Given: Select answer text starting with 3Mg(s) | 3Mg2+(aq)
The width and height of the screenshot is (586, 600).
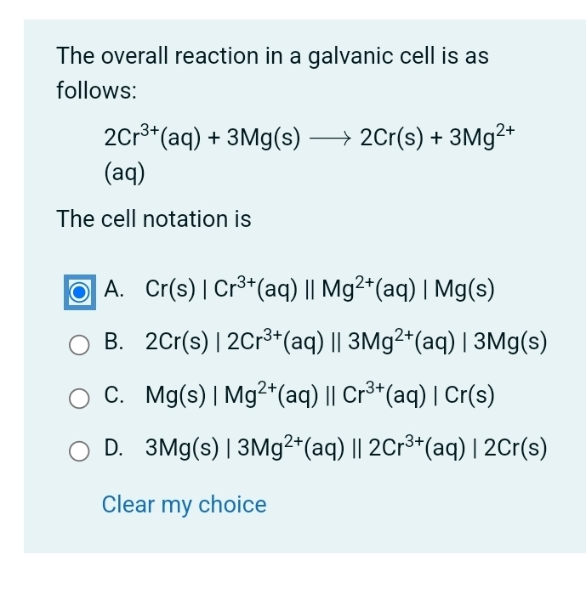Looking at the screenshot, I should point(346,447).
